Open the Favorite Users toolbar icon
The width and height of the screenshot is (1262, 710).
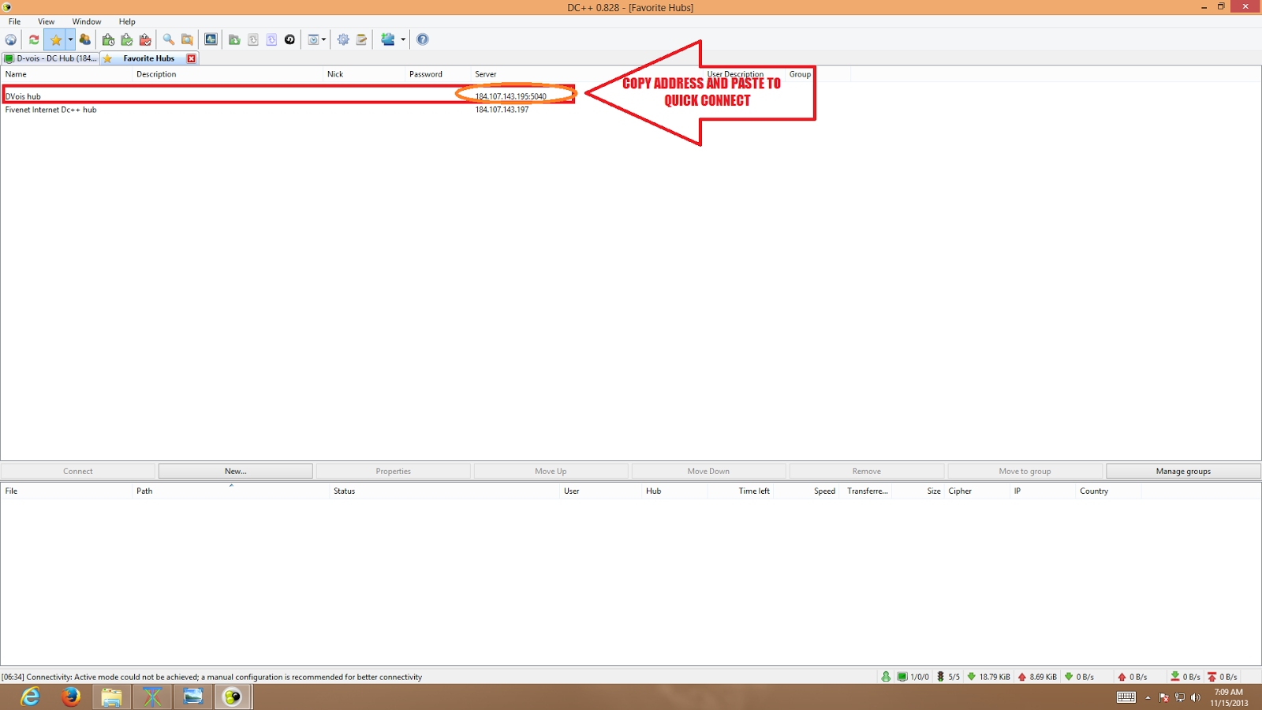coord(85,39)
